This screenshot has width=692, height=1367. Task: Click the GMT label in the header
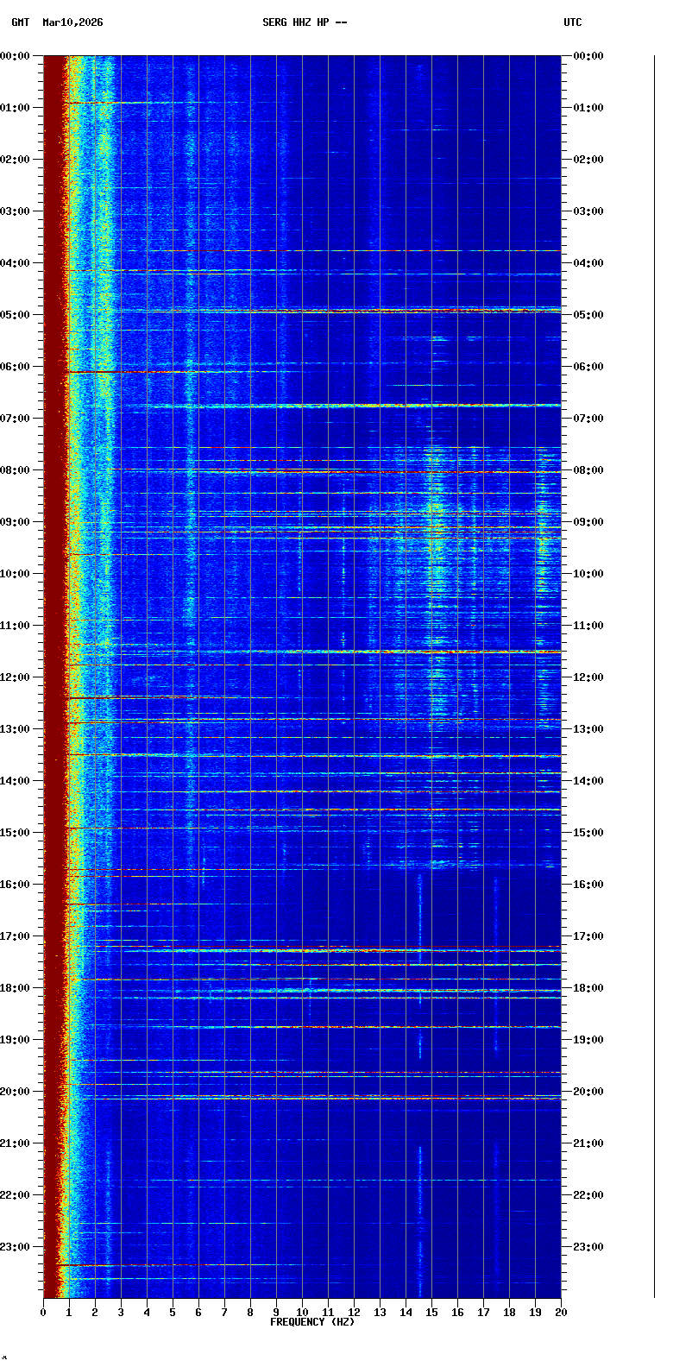(x=21, y=22)
